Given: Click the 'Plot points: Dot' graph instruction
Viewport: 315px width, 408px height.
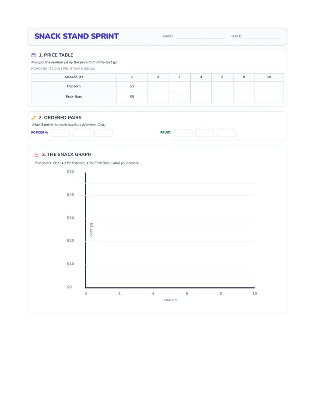Looking at the screenshot, I should click(x=87, y=163).
